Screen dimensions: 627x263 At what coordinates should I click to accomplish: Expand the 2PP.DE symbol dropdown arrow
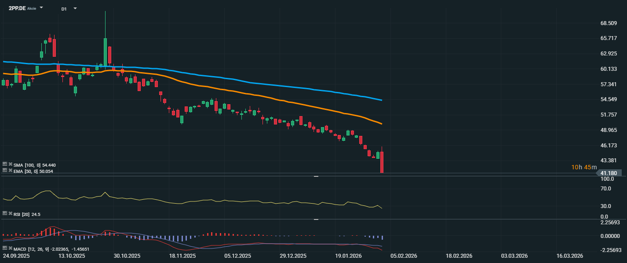(x=41, y=8)
